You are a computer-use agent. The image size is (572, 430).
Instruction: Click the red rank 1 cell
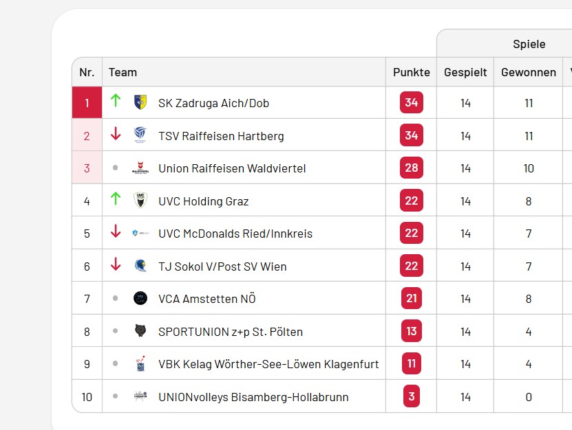87,103
